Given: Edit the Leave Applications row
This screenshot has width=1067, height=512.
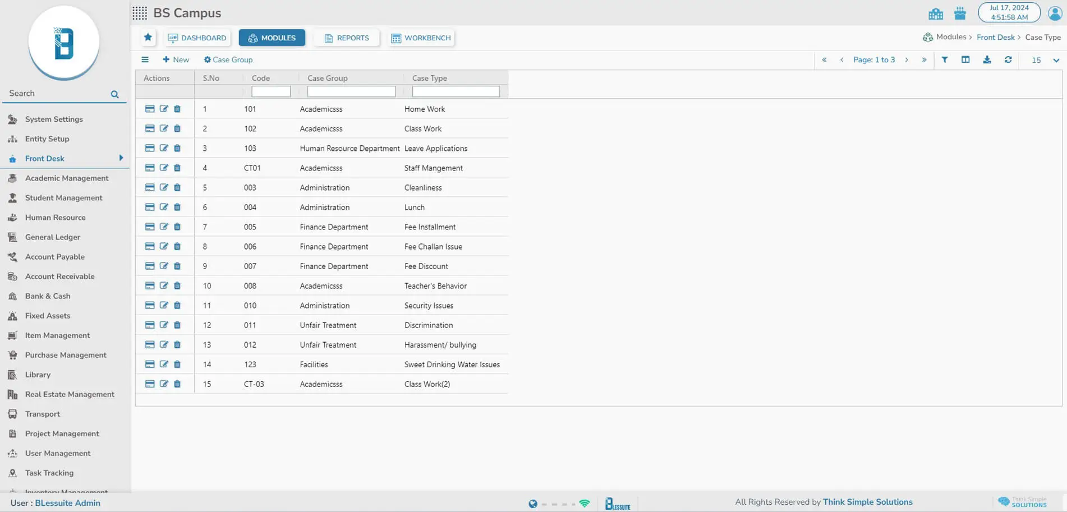Looking at the screenshot, I should click(x=164, y=148).
